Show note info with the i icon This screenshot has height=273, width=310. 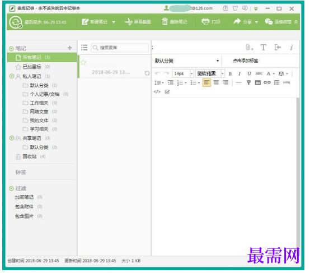291,48
